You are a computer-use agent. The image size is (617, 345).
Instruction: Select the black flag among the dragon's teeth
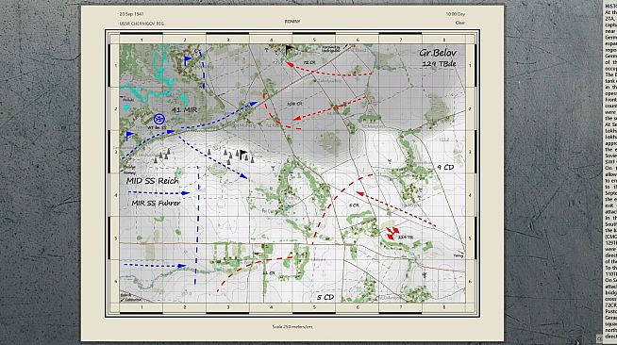pyautogui.click(x=243, y=154)
